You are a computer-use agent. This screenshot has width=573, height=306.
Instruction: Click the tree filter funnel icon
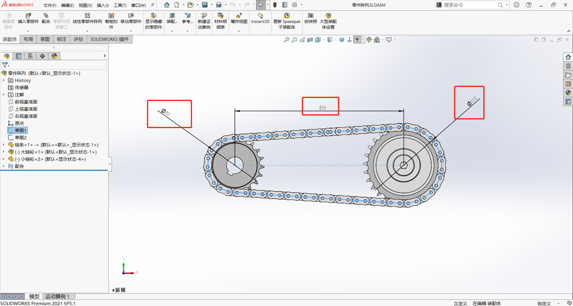[x=5, y=65]
